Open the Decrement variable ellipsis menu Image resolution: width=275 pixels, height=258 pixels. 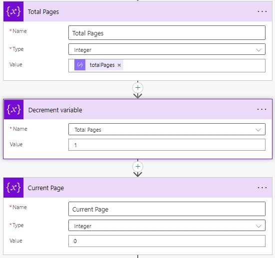262,109
